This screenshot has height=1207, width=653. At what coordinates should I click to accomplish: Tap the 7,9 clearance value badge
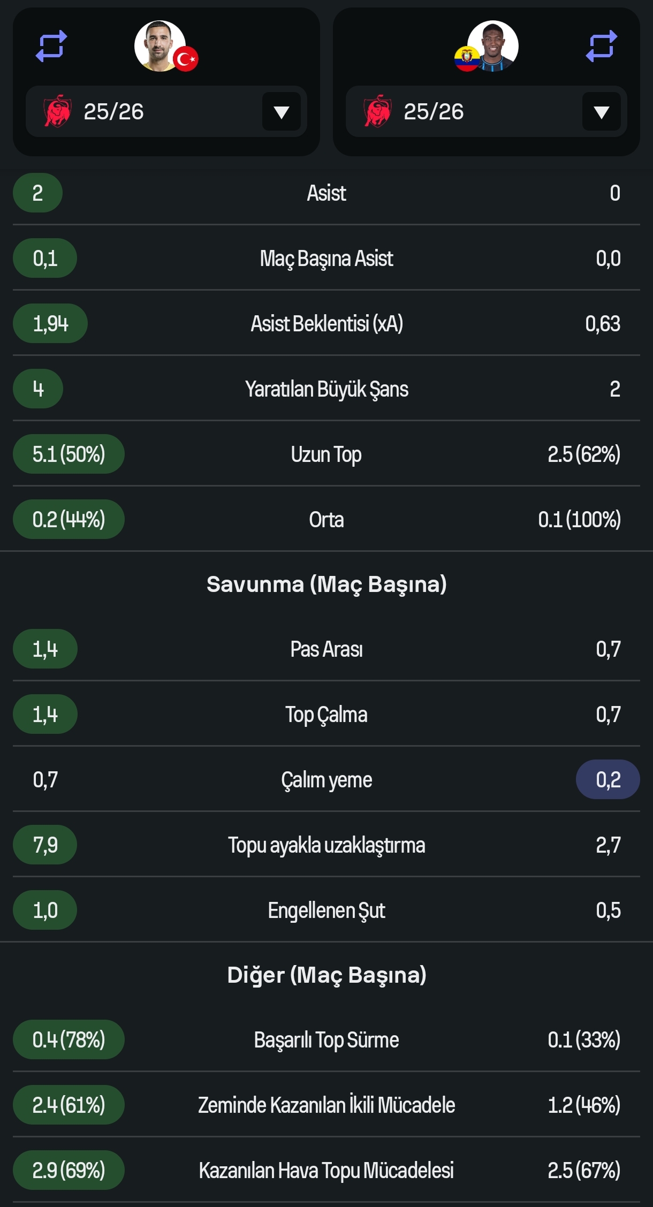tap(45, 845)
